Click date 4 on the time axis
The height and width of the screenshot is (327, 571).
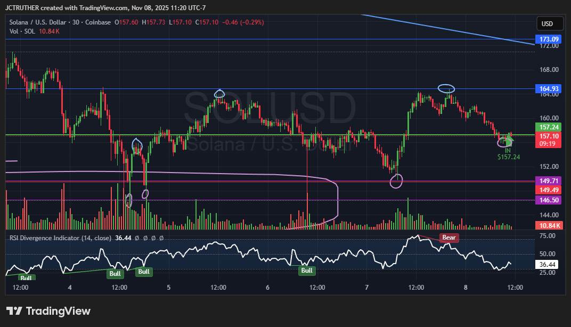[x=70, y=287]
